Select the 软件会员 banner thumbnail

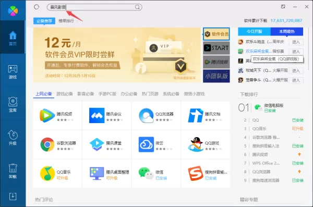216,34
